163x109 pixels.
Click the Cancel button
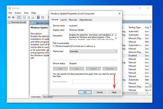(100, 92)
